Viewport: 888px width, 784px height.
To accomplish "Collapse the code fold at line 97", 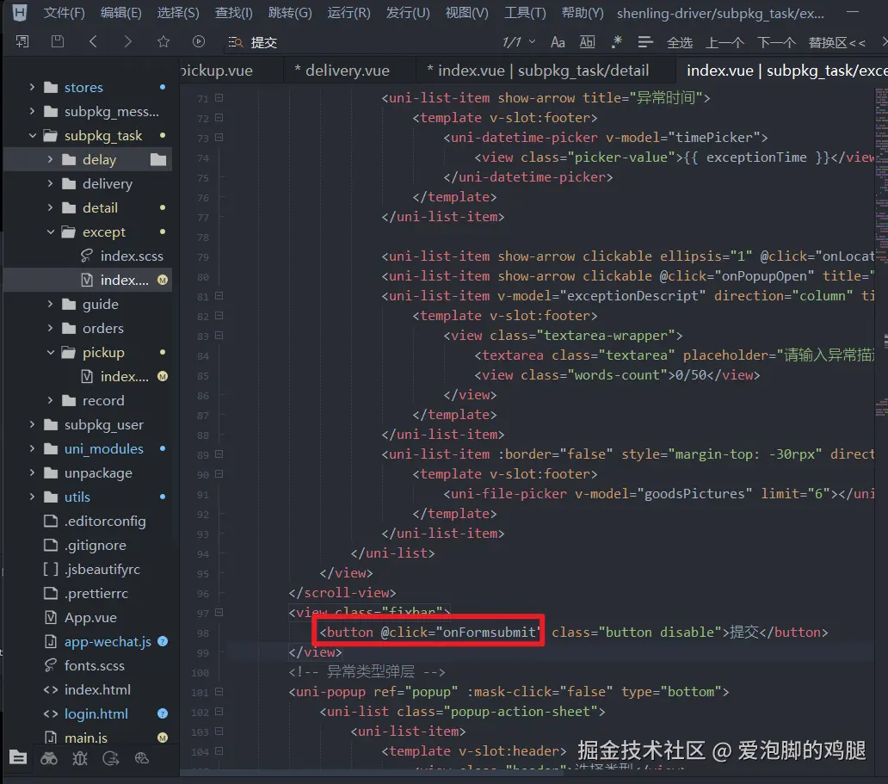I will [x=219, y=613].
